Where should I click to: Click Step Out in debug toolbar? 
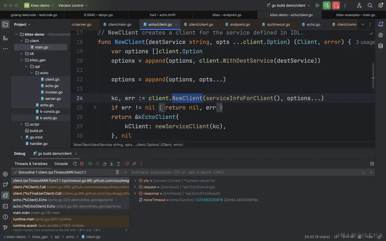pyautogui.click(x=119, y=164)
